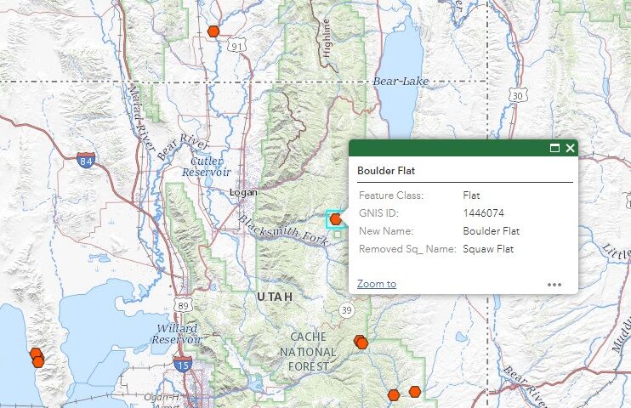Click the GNIS ID value 1446074
The image size is (631, 408).
tap(483, 213)
